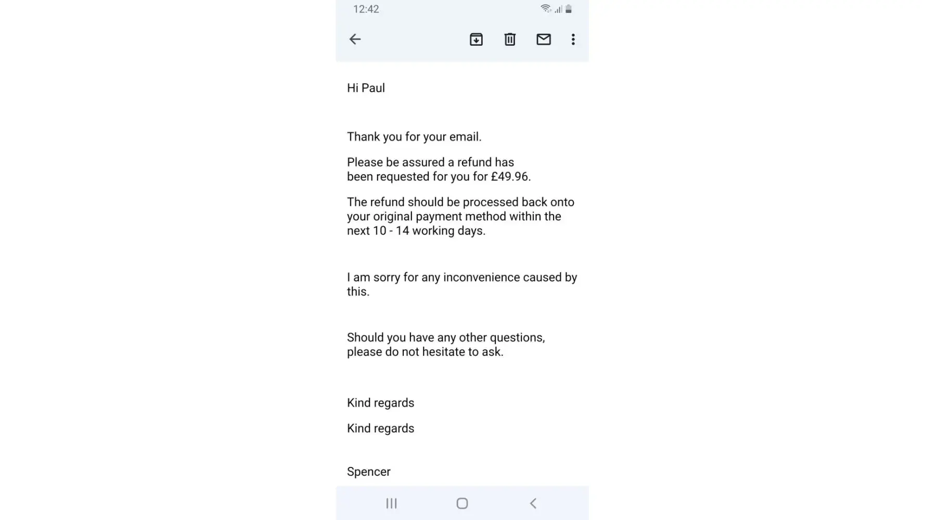The height and width of the screenshot is (520, 925).
Task: Archive this email
Action: 476,40
